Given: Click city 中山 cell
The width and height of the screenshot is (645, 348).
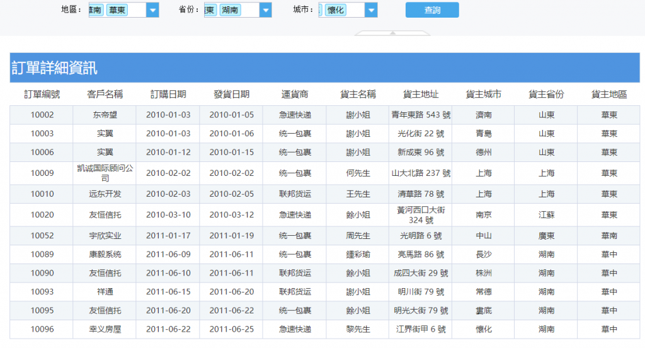Looking at the screenshot, I should [483, 236].
